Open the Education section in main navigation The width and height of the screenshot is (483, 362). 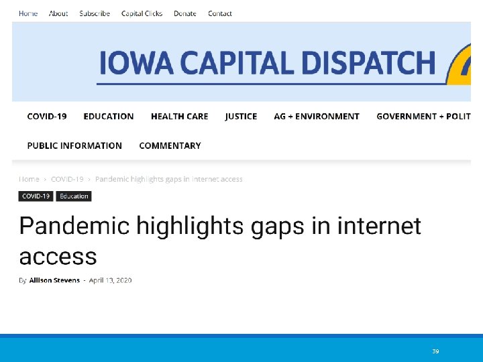[x=109, y=117]
